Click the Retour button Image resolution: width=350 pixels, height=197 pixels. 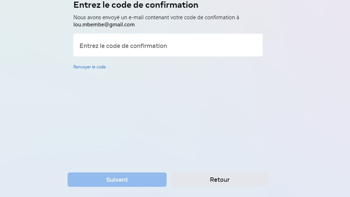219,180
